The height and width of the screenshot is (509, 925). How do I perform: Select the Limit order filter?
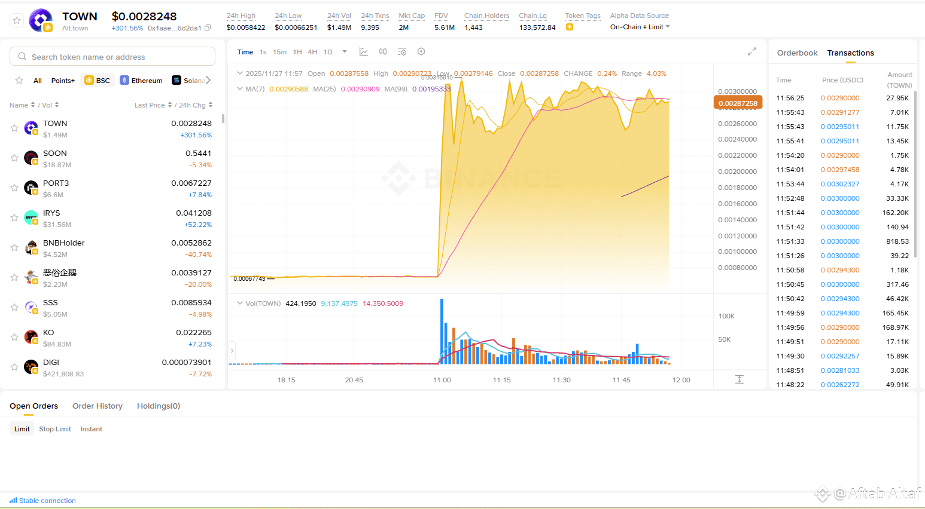(x=22, y=429)
